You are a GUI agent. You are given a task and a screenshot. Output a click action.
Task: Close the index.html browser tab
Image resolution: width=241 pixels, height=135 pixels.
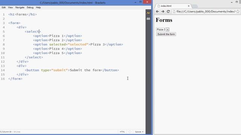pyautogui.click(x=189, y=6)
